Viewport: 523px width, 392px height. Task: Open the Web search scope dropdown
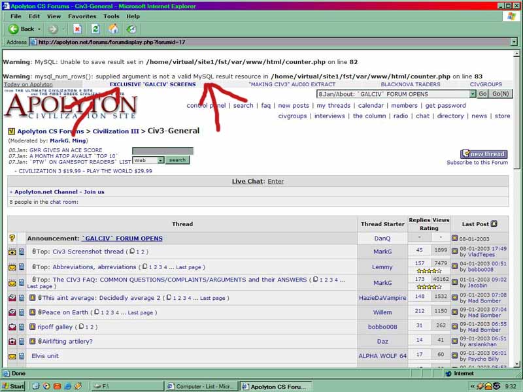tap(159, 160)
